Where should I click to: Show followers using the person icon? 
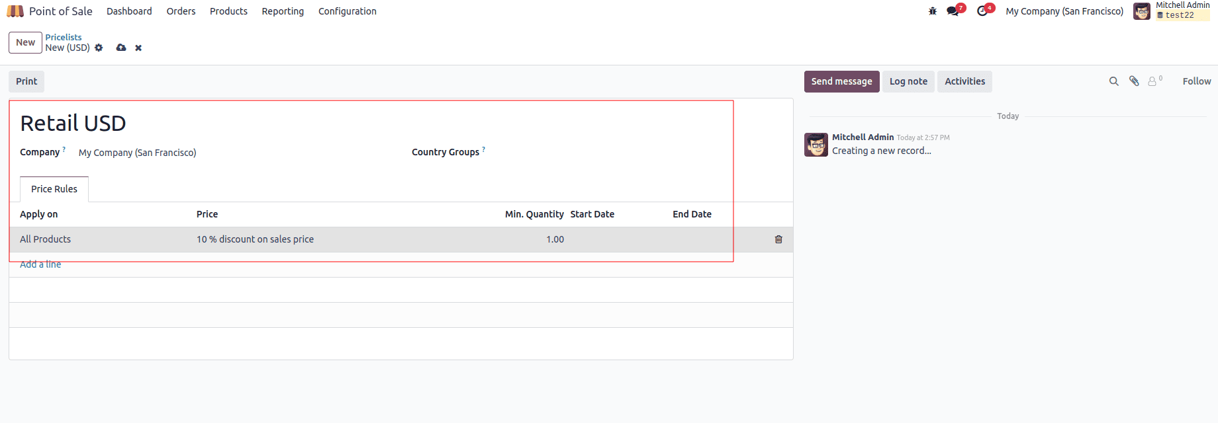point(1153,81)
